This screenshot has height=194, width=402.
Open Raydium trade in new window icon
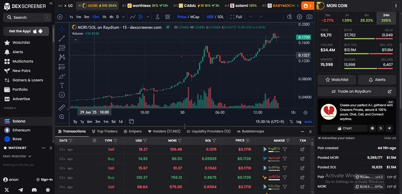coord(390,91)
